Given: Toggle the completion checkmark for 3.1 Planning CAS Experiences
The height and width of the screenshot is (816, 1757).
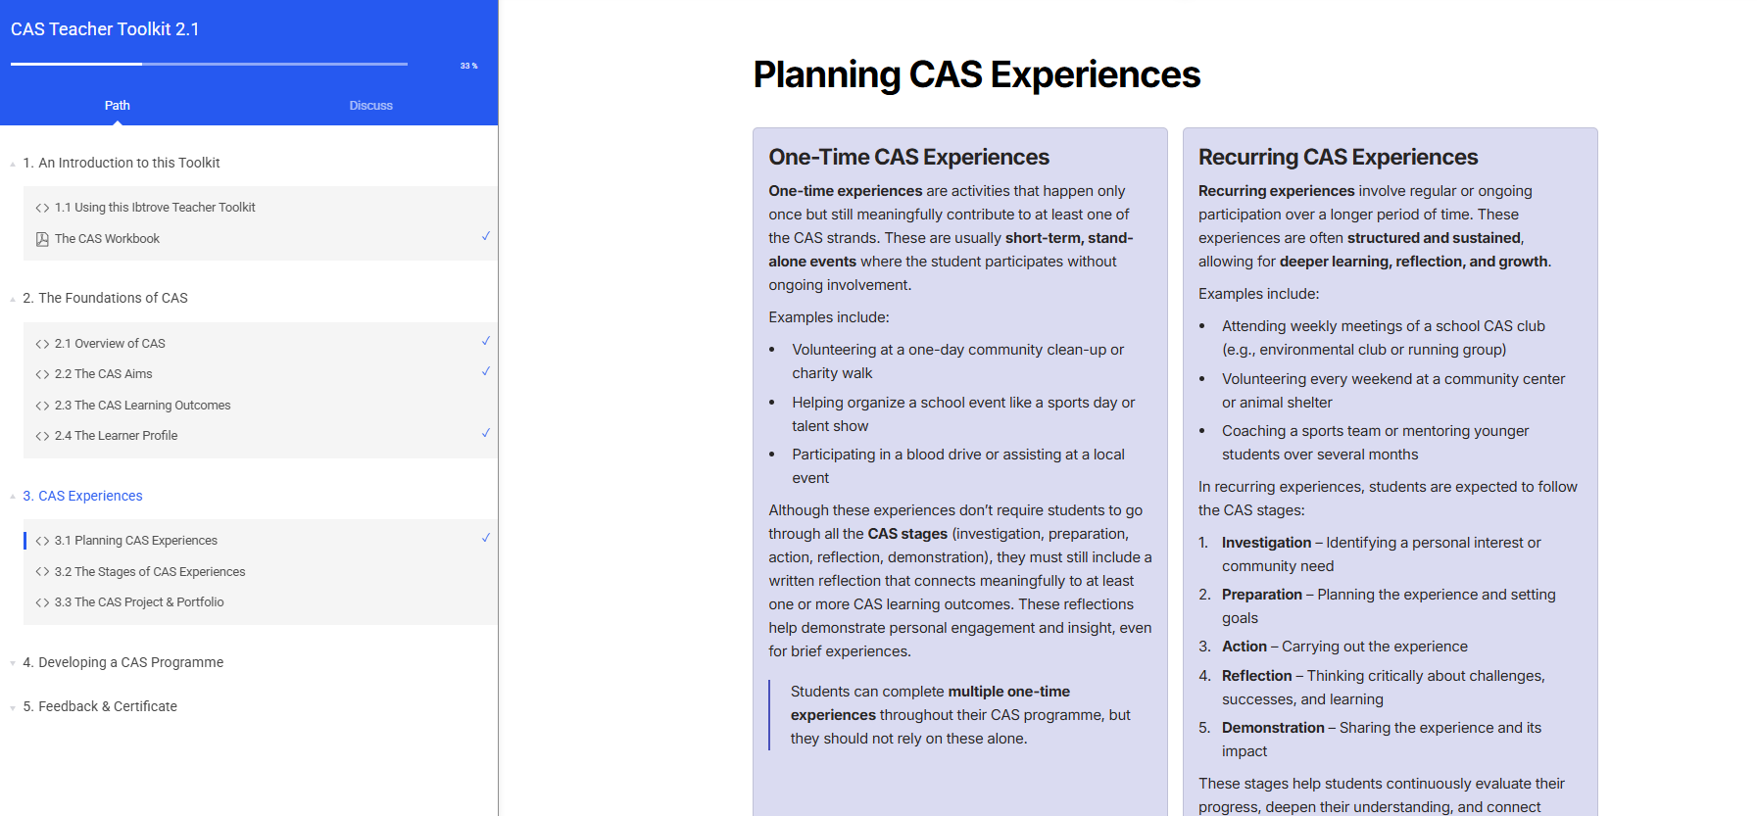Looking at the screenshot, I should pyautogui.click(x=486, y=538).
